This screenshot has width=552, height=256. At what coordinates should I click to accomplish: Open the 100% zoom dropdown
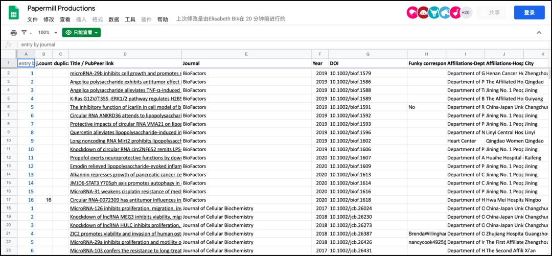(x=48, y=32)
